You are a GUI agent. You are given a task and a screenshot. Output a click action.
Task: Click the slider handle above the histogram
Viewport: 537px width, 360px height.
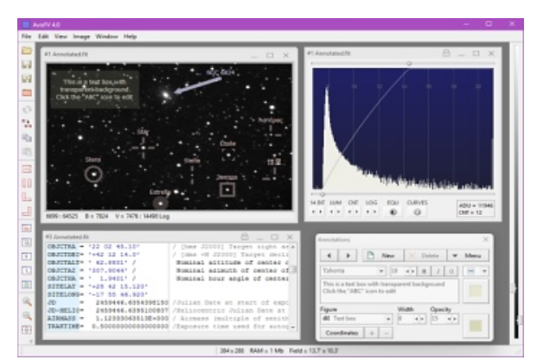[408, 64]
